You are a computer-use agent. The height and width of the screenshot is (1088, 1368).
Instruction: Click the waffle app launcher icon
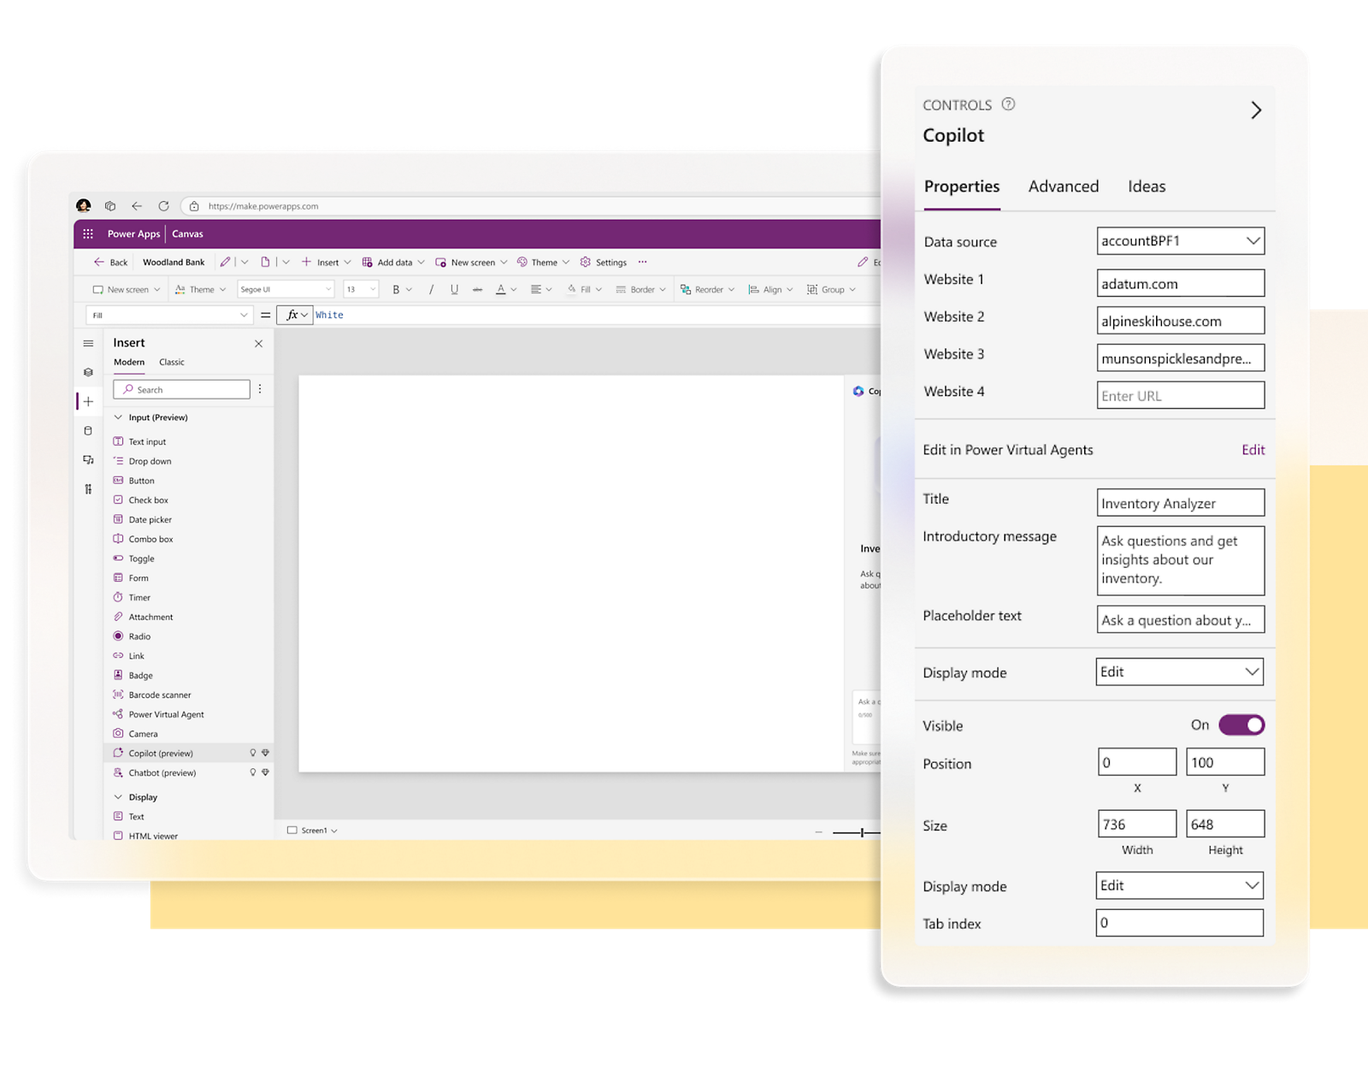(x=88, y=234)
